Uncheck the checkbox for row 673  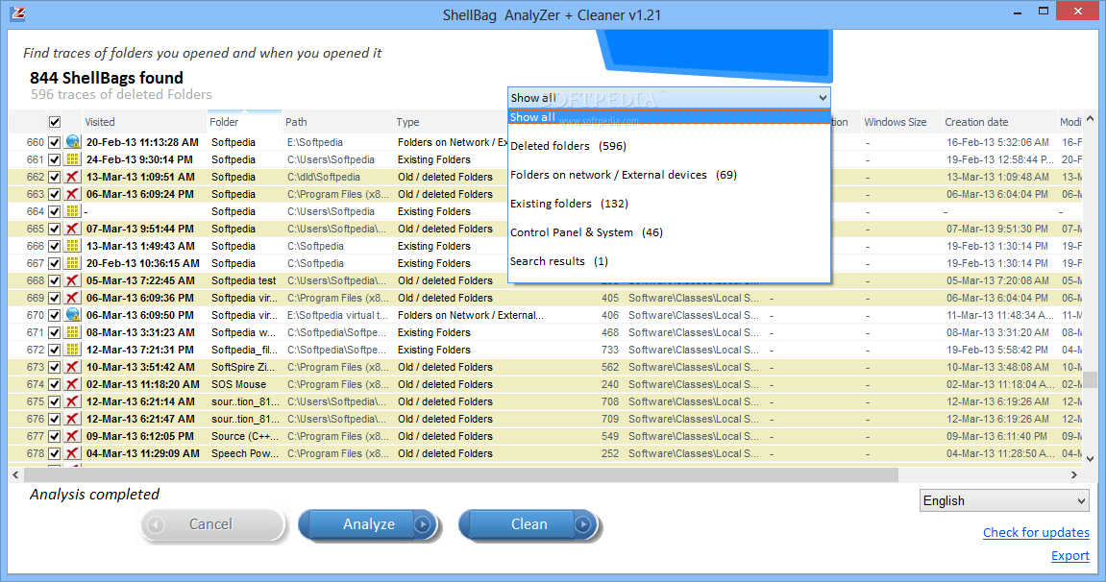[55, 367]
